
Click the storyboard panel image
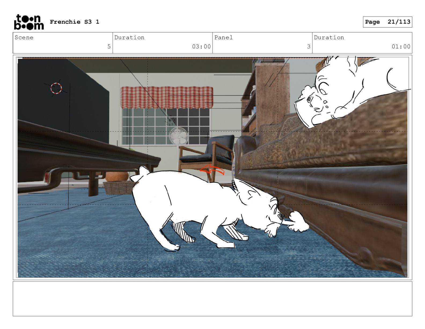coord(213,167)
